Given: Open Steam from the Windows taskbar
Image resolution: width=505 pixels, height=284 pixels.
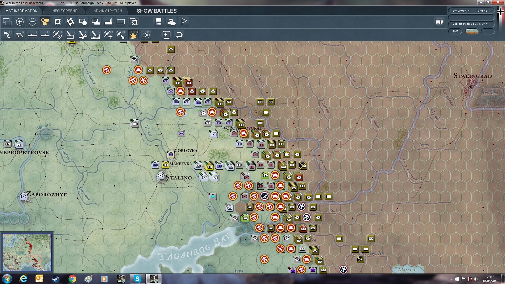Looking at the screenshot, I should (x=56, y=279).
